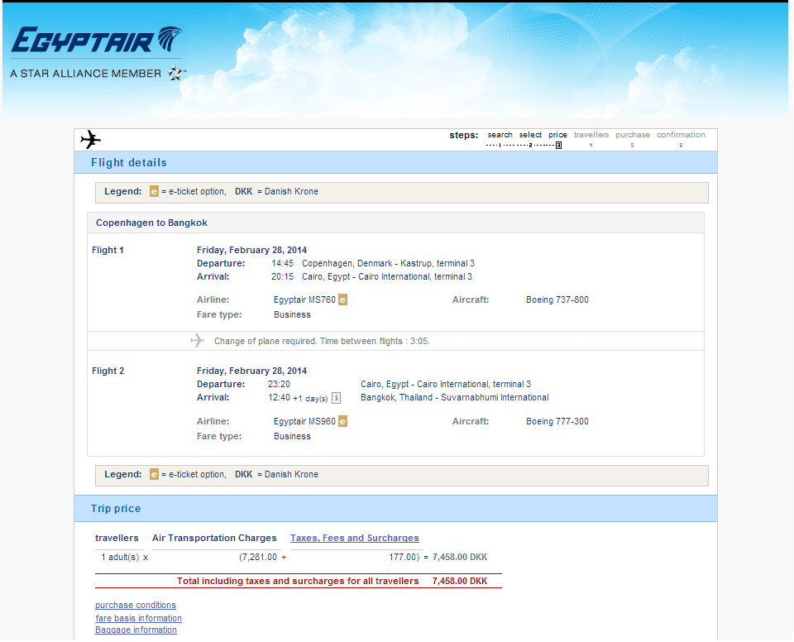Click the Star Alliance star emblem
The height and width of the screenshot is (642, 794).
click(x=176, y=73)
